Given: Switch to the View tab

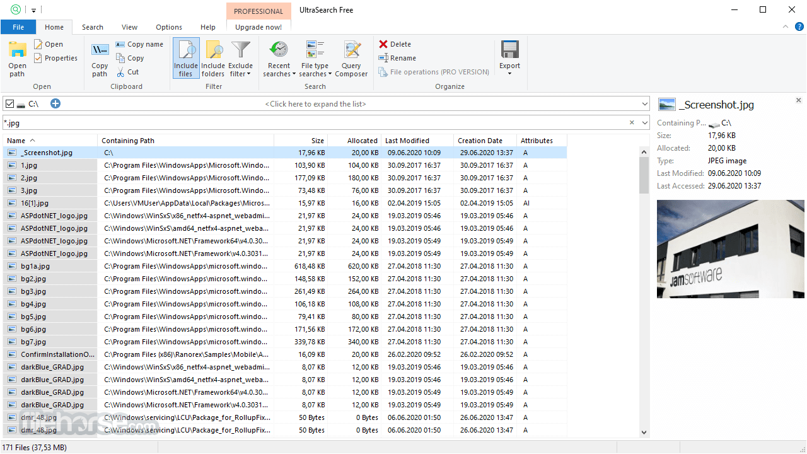Looking at the screenshot, I should coord(129,27).
